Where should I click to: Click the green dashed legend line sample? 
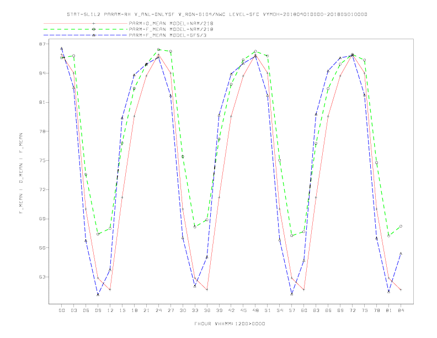pyautogui.click(x=86, y=29)
